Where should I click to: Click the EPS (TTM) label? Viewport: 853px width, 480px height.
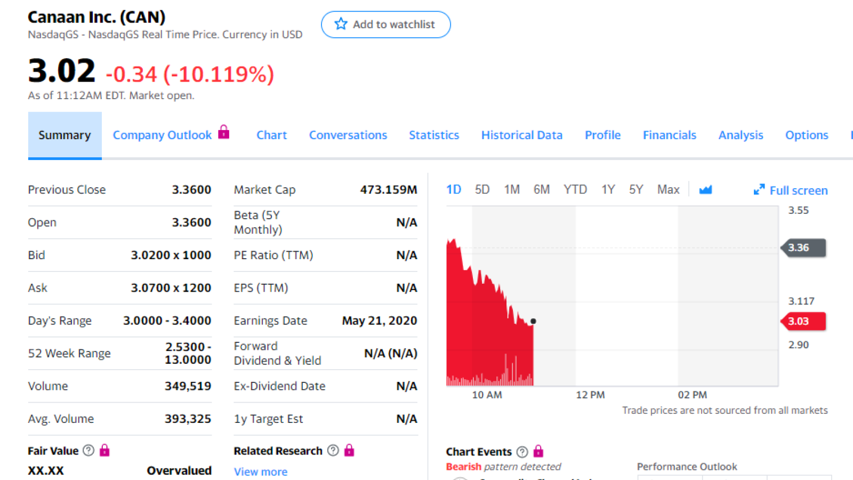[x=261, y=288]
